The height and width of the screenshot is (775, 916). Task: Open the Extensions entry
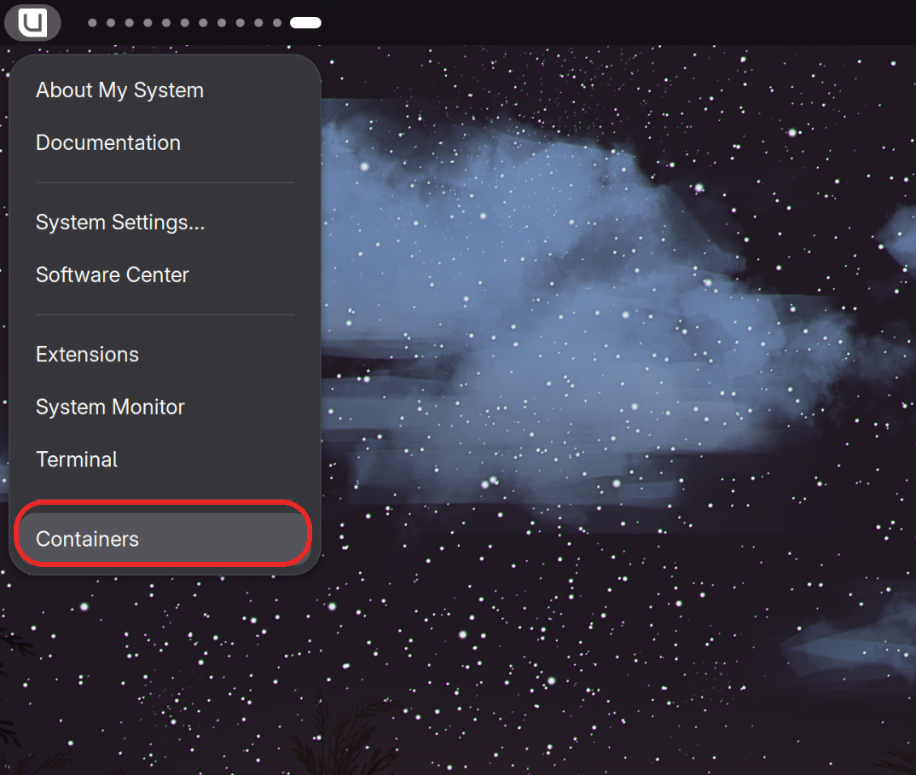tap(165, 355)
